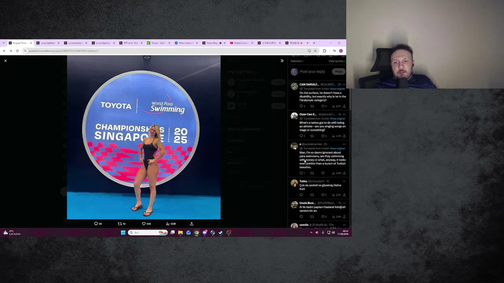Switch to the 'Stream - Kick' tab
This screenshot has height=283, width=504.
[159, 43]
